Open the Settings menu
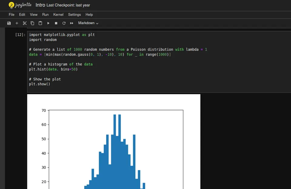 pyautogui.click(x=75, y=15)
